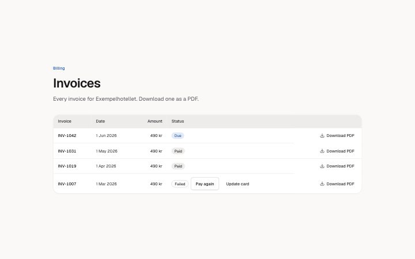Click the Failed status badge

[180, 184]
